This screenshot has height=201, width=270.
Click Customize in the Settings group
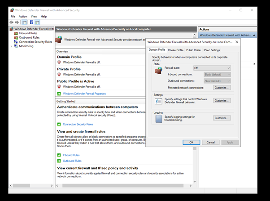pyautogui.click(x=222, y=101)
